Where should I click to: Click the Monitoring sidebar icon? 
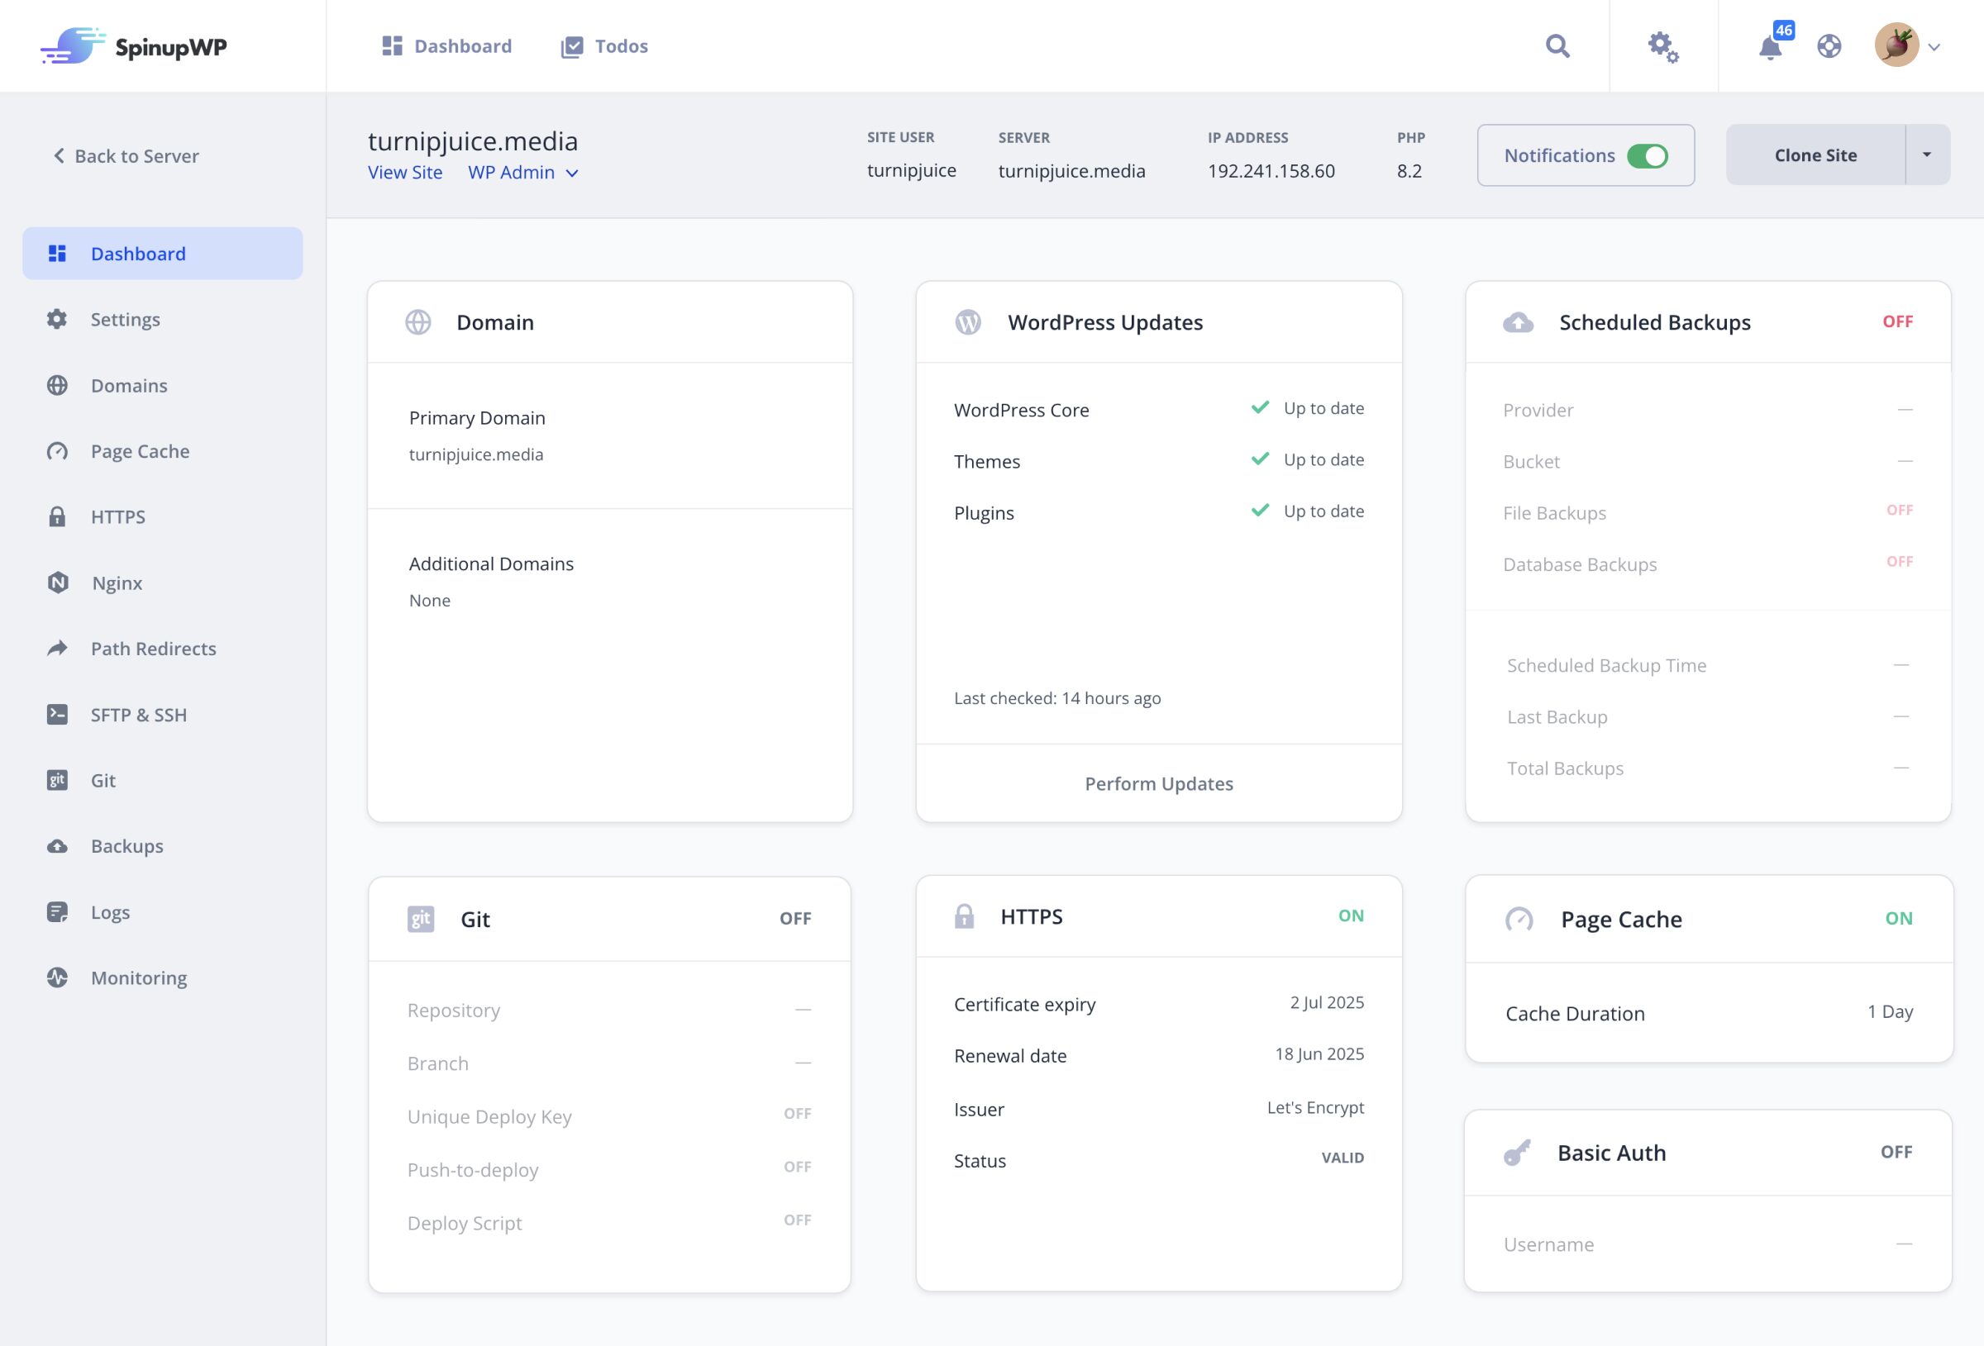point(57,978)
